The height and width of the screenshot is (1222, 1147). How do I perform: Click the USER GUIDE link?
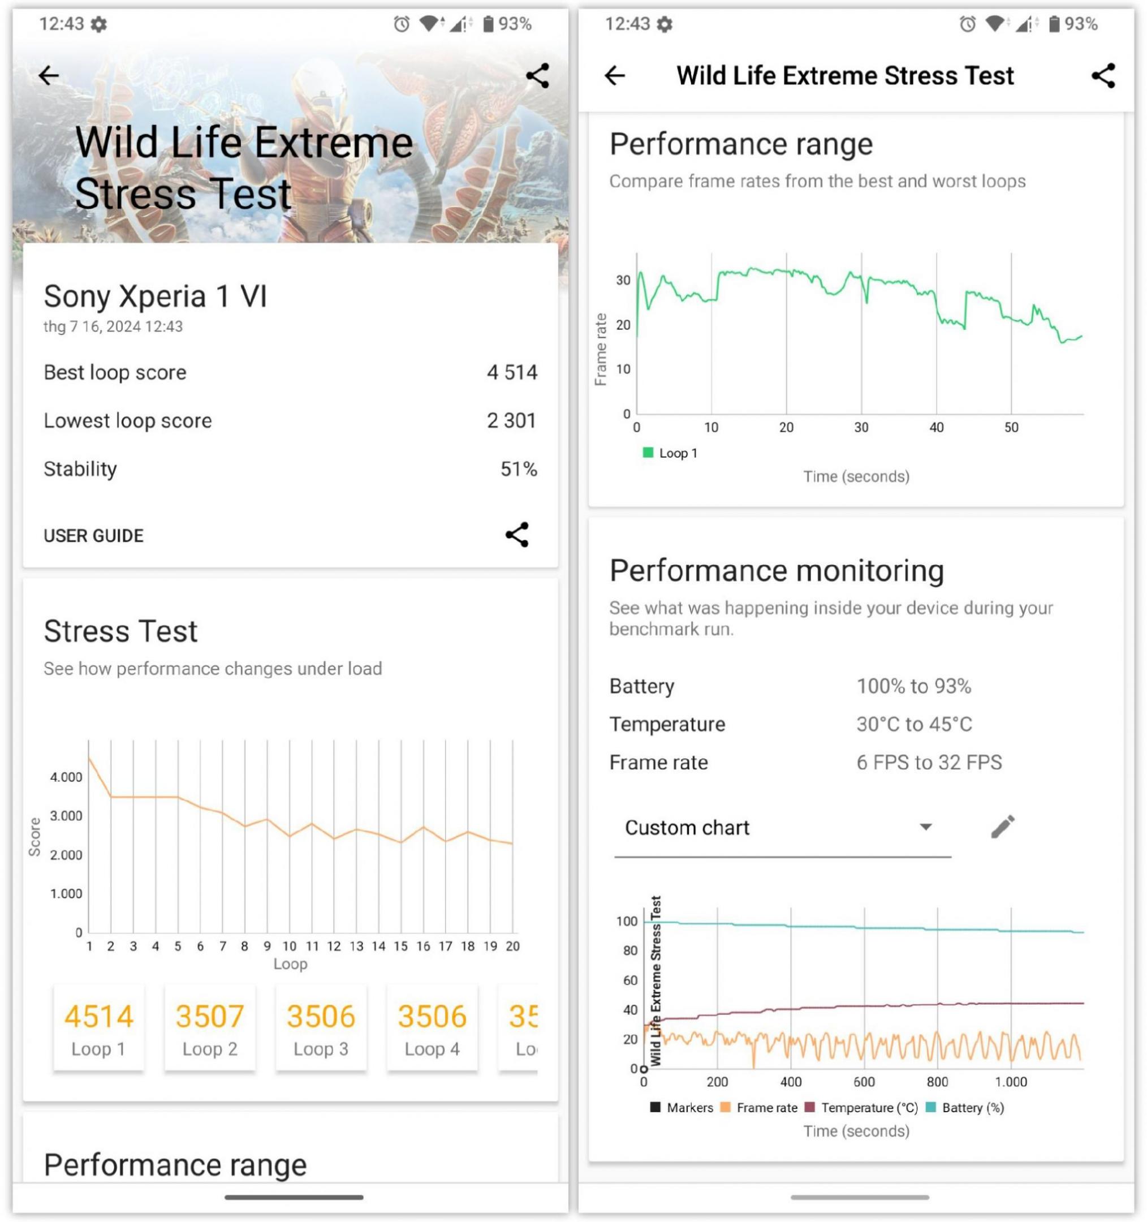94,535
